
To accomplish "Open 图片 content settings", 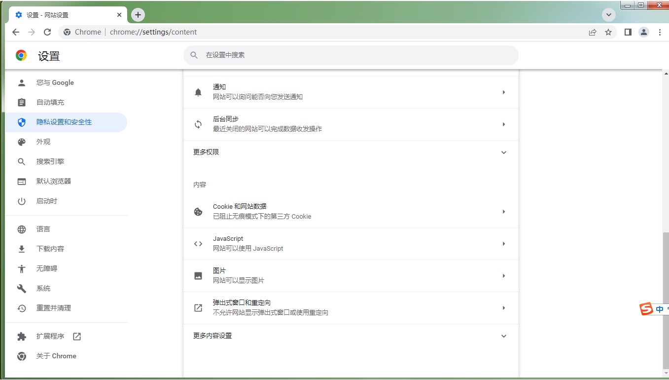I will coord(351,276).
